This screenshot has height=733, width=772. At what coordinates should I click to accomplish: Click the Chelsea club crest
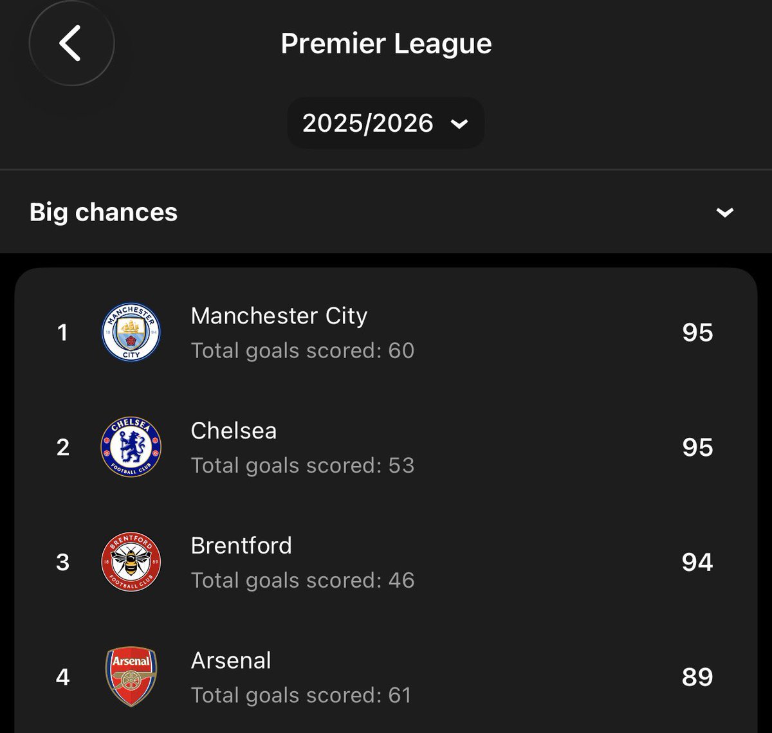tap(131, 447)
